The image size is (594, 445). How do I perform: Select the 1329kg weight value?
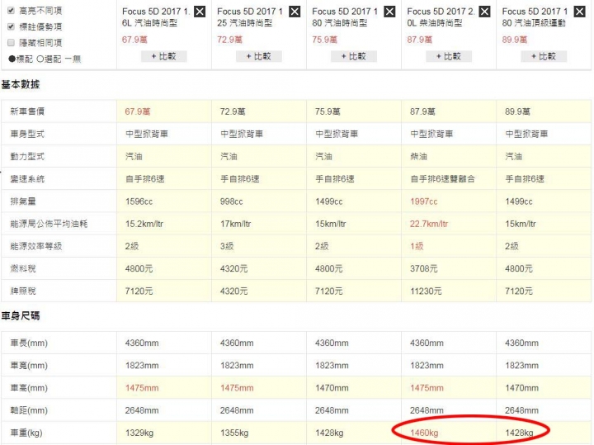coord(139,433)
